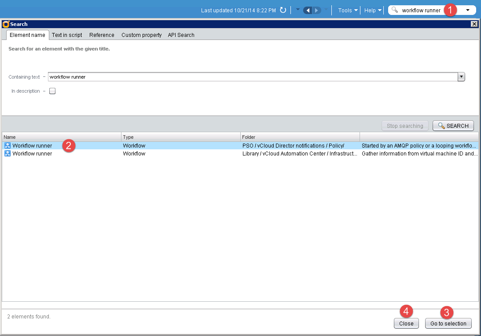
Task: Click the workflow icon of the Library Workflow runner
Action: point(7,154)
